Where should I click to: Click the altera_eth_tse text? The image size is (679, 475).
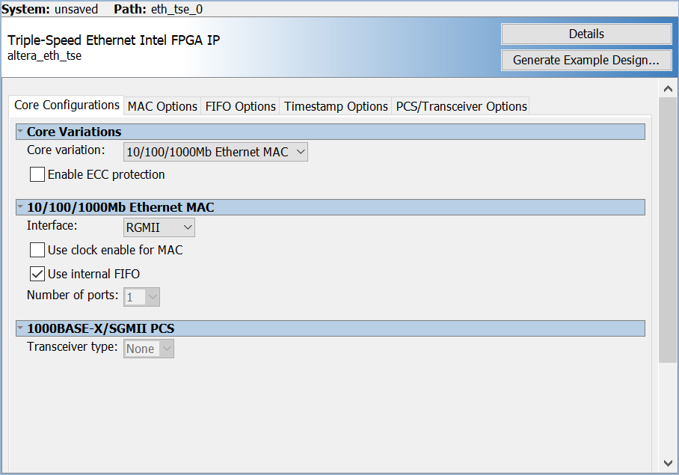coord(44,56)
